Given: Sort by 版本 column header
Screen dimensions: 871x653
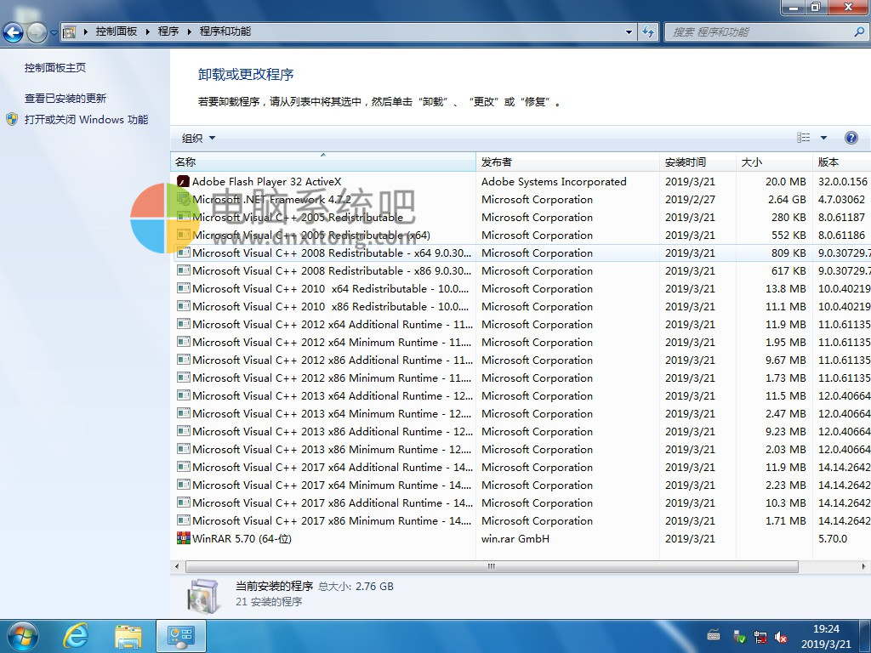Looking at the screenshot, I should pos(841,162).
